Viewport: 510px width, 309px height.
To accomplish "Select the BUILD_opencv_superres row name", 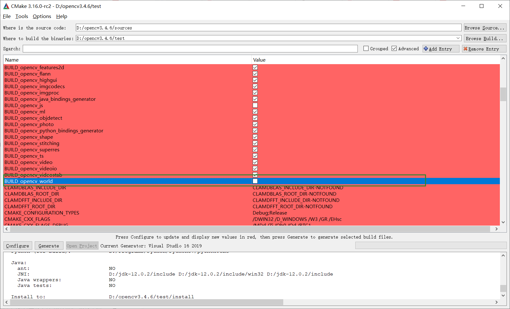I will click(x=32, y=149).
